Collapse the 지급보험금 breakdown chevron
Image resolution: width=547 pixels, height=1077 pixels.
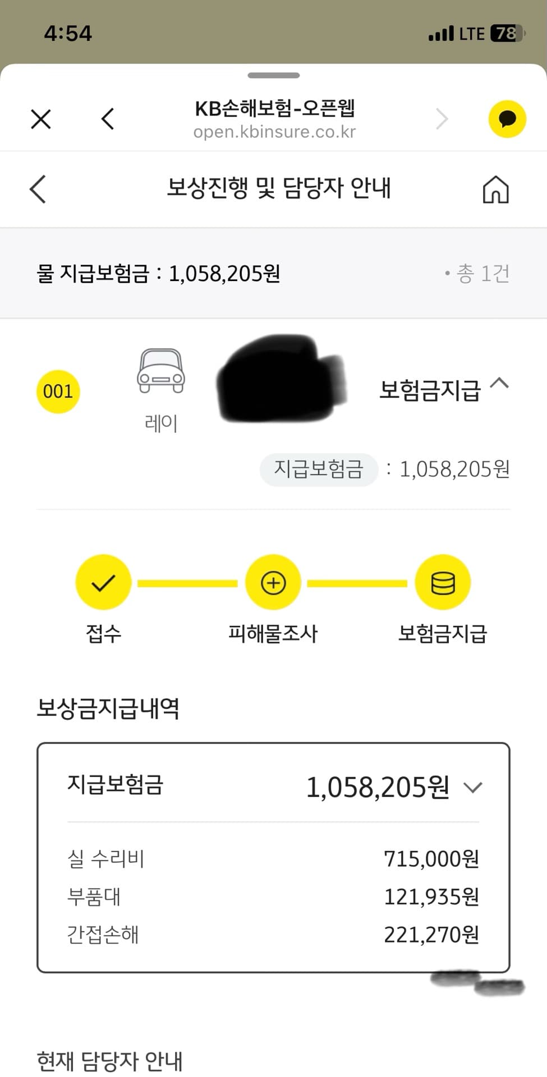pos(473,788)
